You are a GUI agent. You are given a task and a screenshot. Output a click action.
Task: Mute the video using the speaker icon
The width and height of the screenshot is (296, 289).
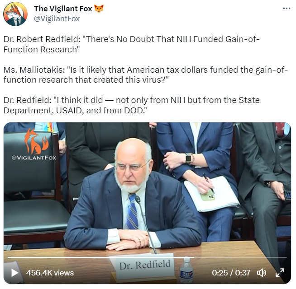point(262,273)
